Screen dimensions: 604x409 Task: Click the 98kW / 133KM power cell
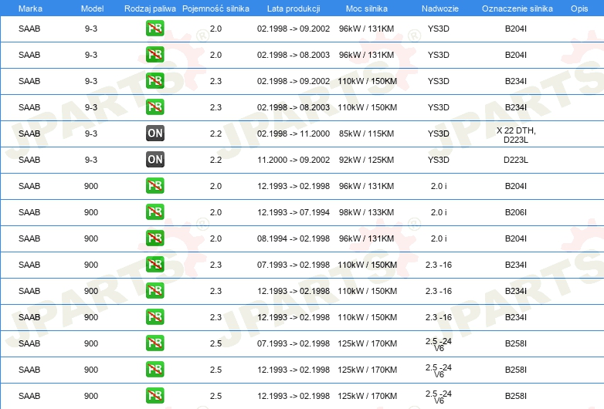coord(367,212)
